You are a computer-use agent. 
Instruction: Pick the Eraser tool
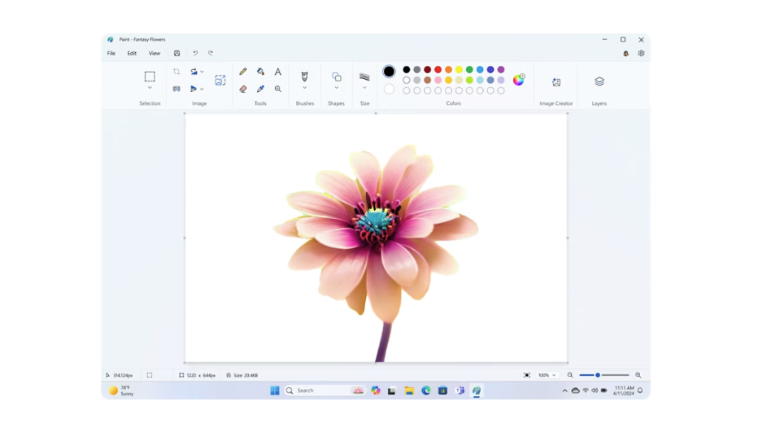(x=243, y=89)
